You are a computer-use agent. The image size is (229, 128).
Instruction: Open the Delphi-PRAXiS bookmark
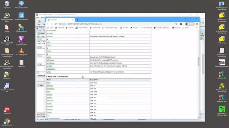click(x=82, y=28)
